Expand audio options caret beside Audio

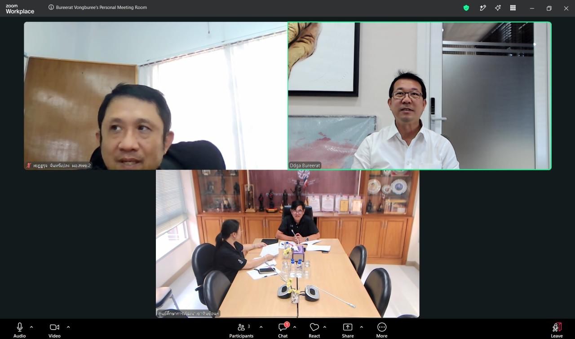[31, 327]
